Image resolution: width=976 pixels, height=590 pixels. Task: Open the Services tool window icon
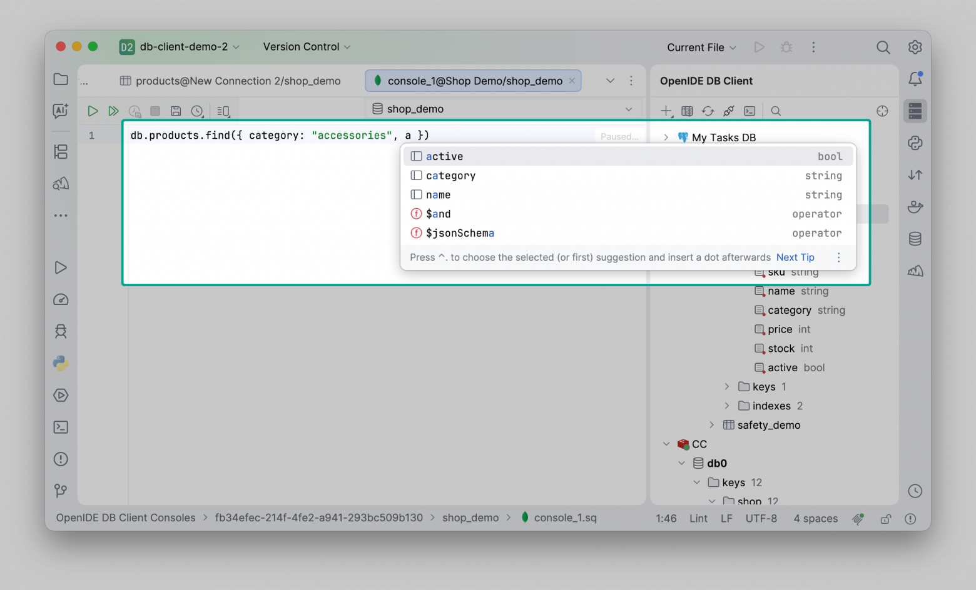61,395
